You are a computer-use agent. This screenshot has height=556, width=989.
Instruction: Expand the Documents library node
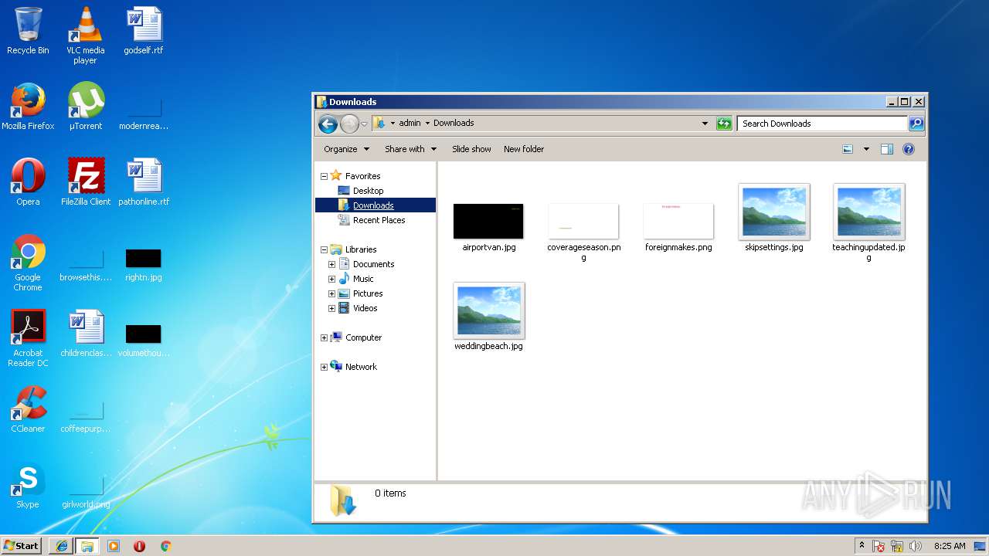tap(331, 264)
